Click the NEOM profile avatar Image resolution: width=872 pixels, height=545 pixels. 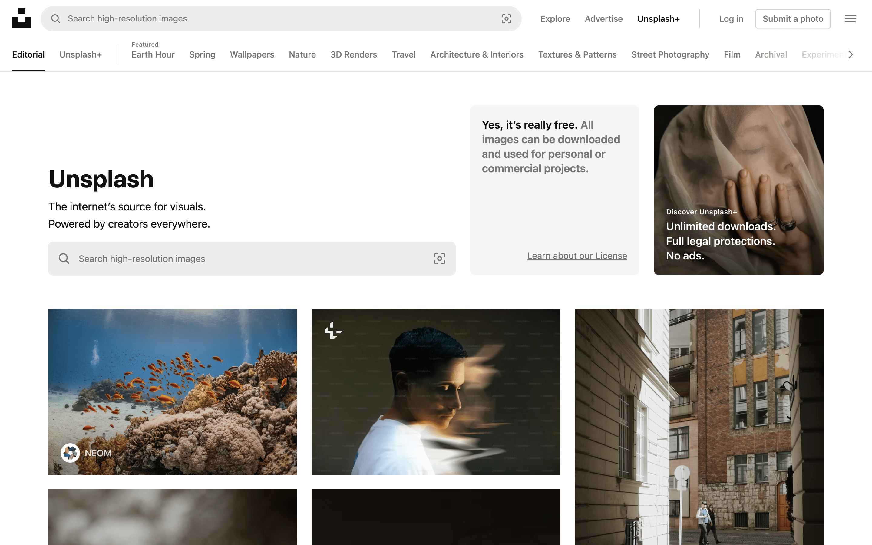point(70,453)
